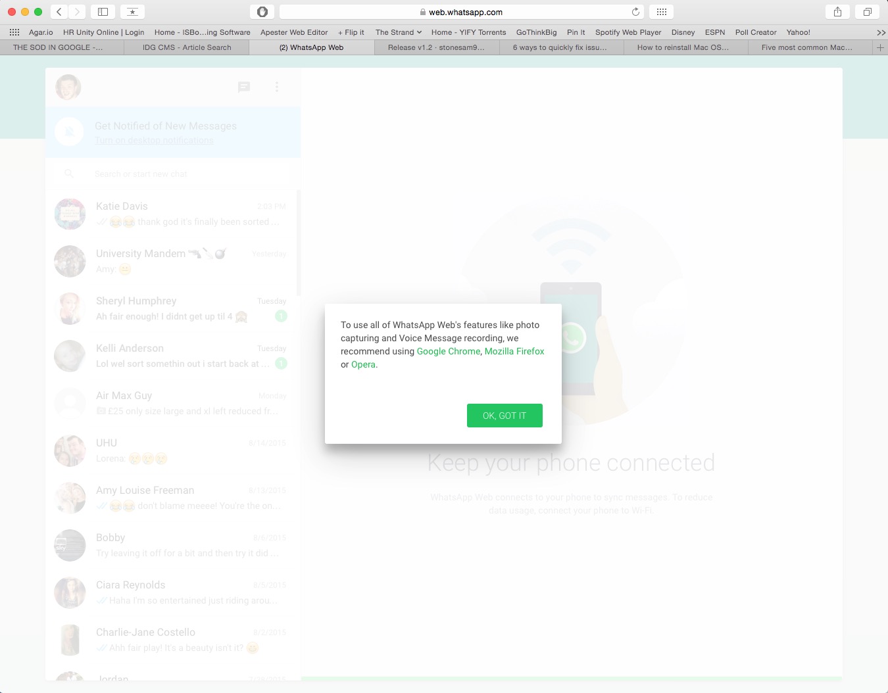Click Sheryl Humphrey's avatar
The image size is (888, 693).
click(70, 309)
